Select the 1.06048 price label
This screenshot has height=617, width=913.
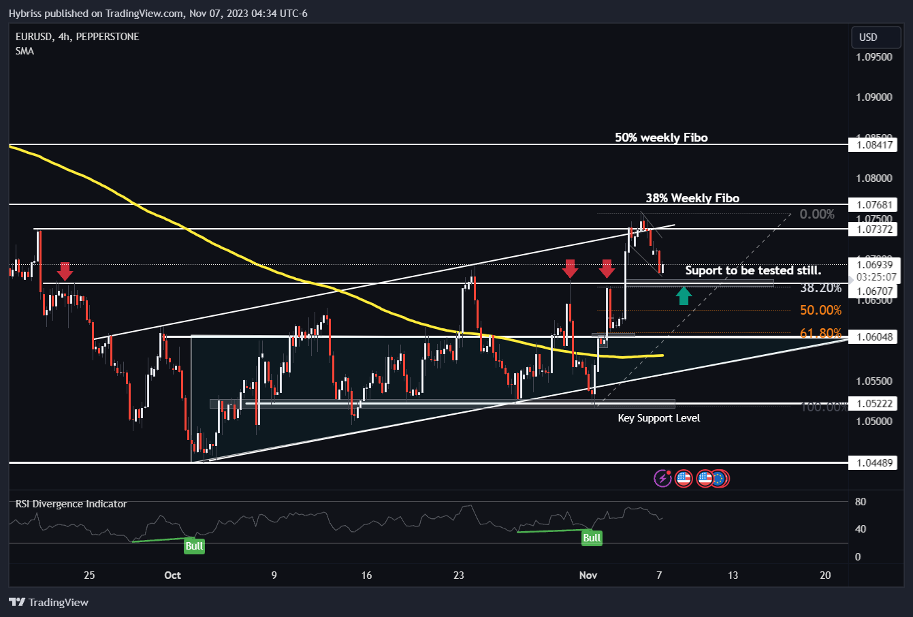873,337
